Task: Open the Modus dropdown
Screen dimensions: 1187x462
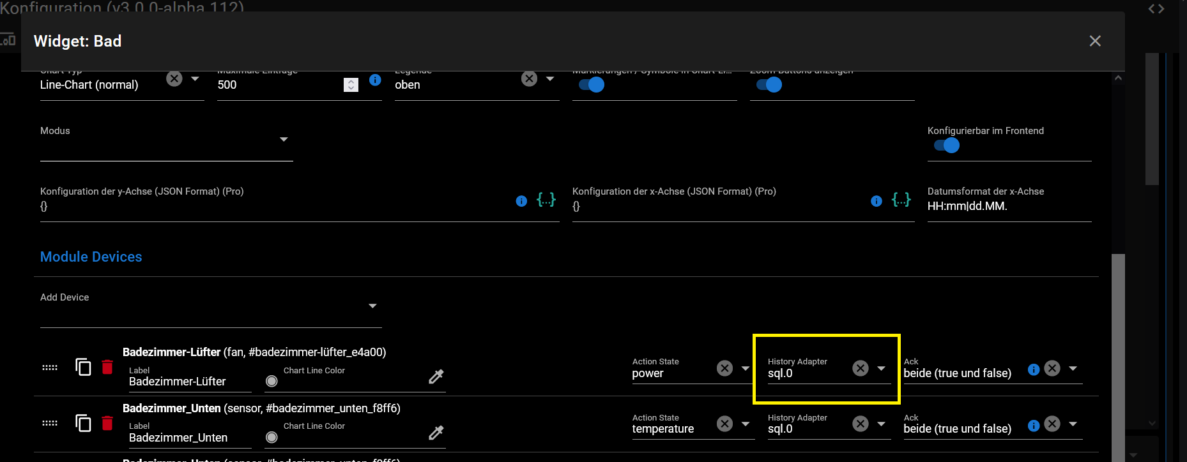Action: pyautogui.click(x=284, y=139)
